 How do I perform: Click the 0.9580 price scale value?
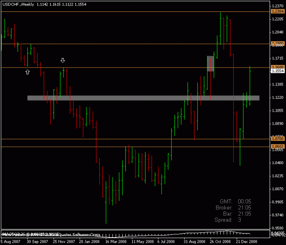click(278, 228)
